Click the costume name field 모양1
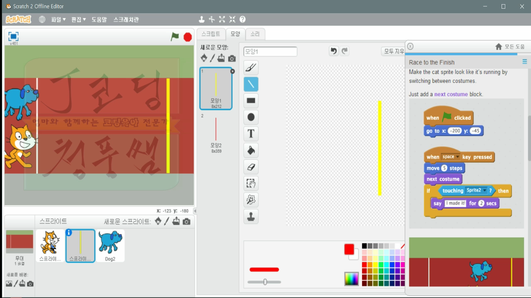The width and height of the screenshot is (531, 298). click(270, 51)
